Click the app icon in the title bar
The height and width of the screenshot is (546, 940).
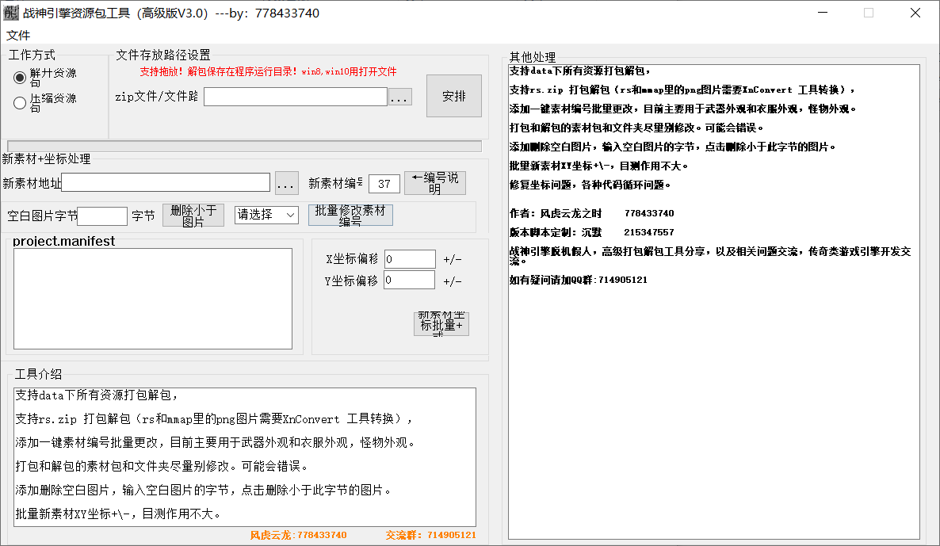11,13
